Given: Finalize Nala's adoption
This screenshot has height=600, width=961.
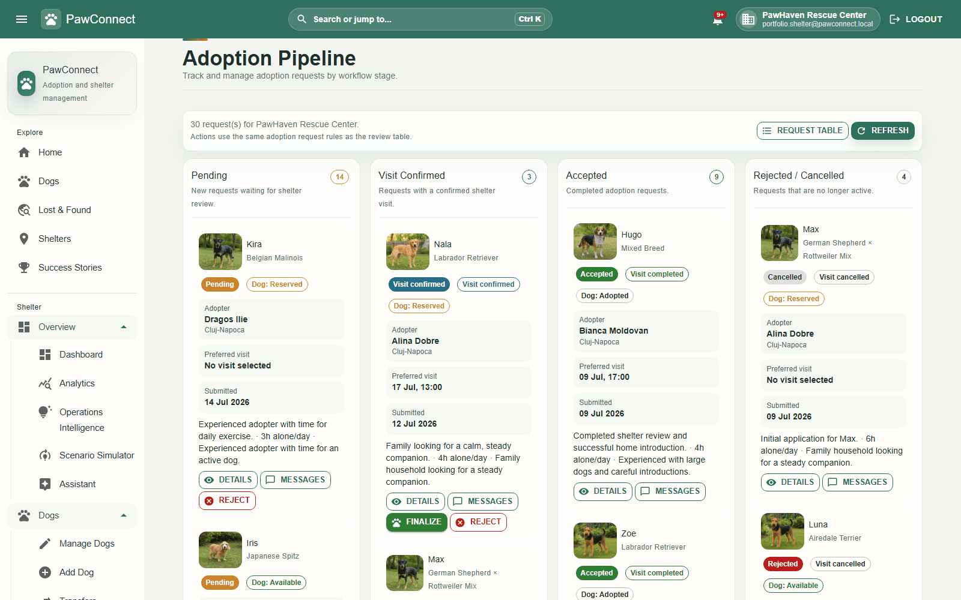Looking at the screenshot, I should pyautogui.click(x=417, y=522).
